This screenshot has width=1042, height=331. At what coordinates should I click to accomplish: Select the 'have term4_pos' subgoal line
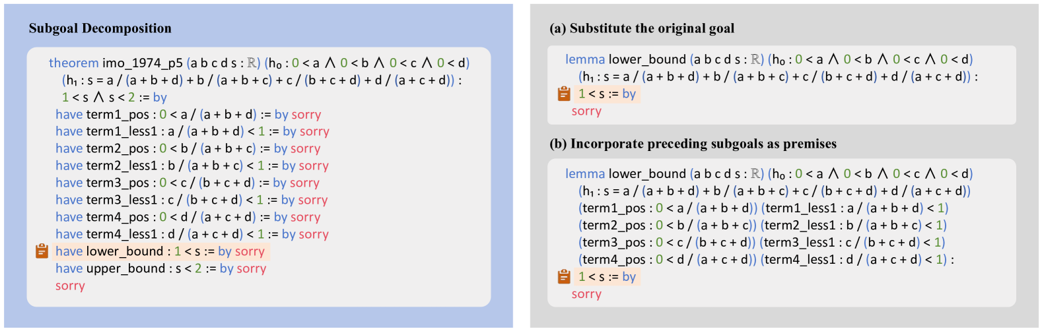click(x=188, y=218)
